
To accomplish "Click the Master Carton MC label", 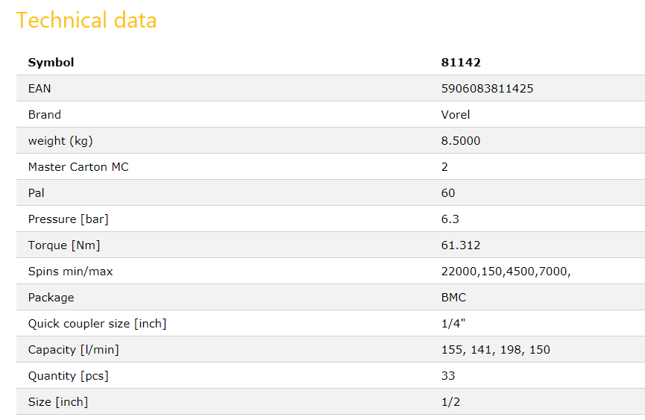I will [78, 167].
